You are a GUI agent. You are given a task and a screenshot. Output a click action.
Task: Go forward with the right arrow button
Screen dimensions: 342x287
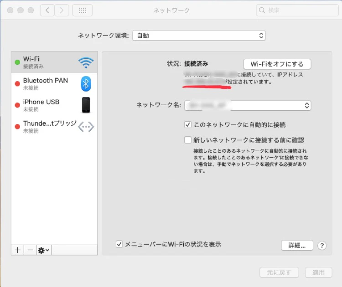point(62,10)
